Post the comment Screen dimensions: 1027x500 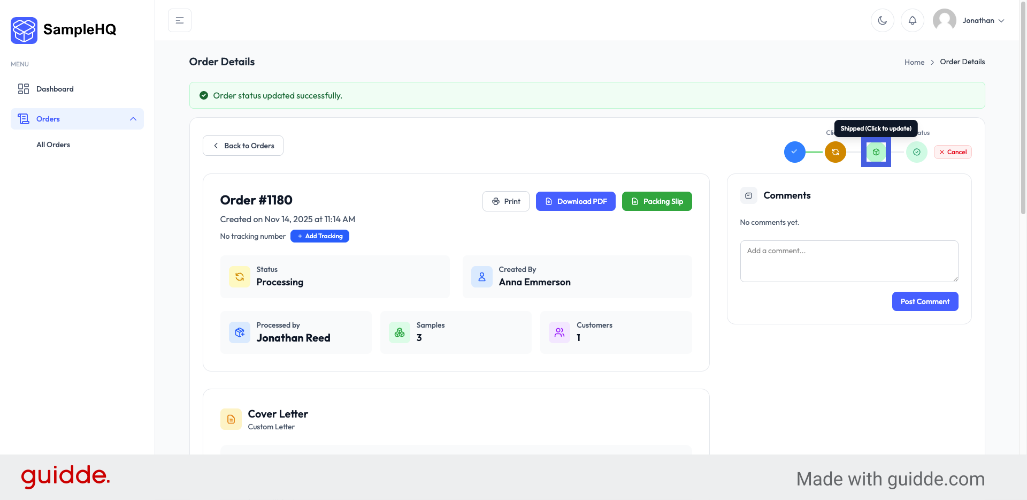[x=925, y=301]
